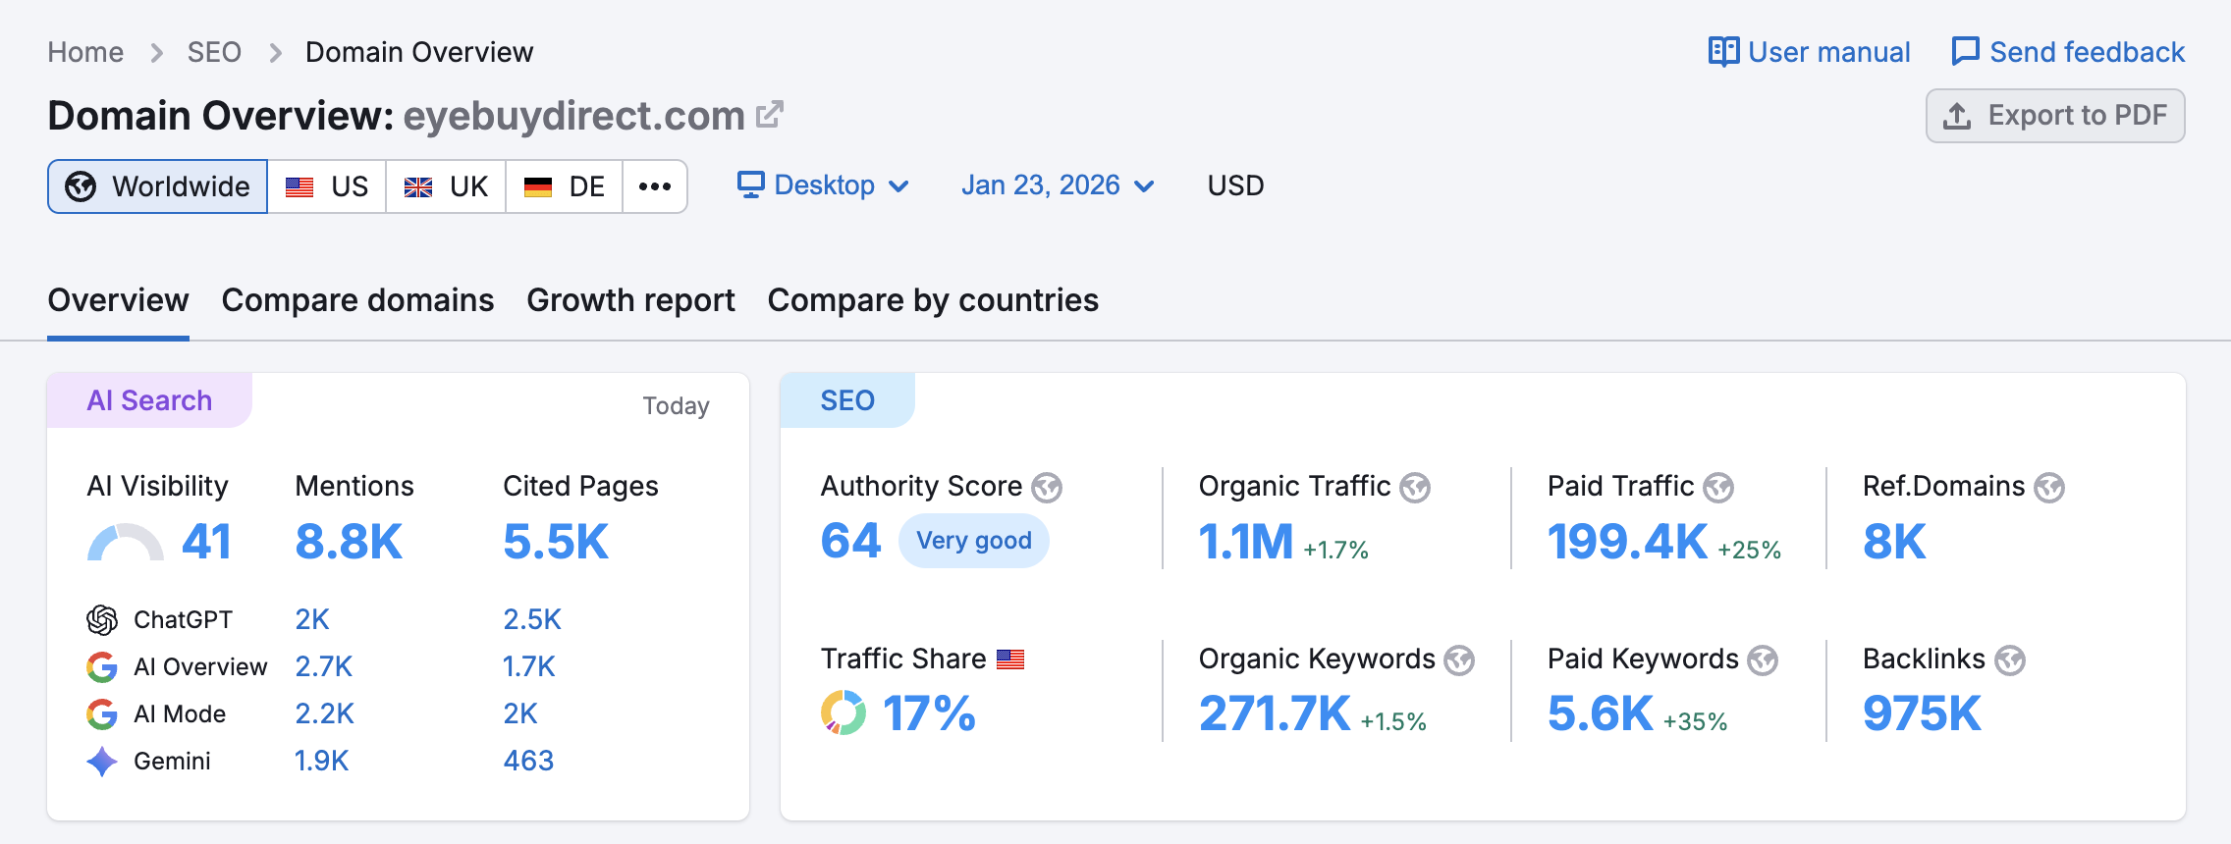Click the globe icon next to Organic Keywords

[1459, 659]
